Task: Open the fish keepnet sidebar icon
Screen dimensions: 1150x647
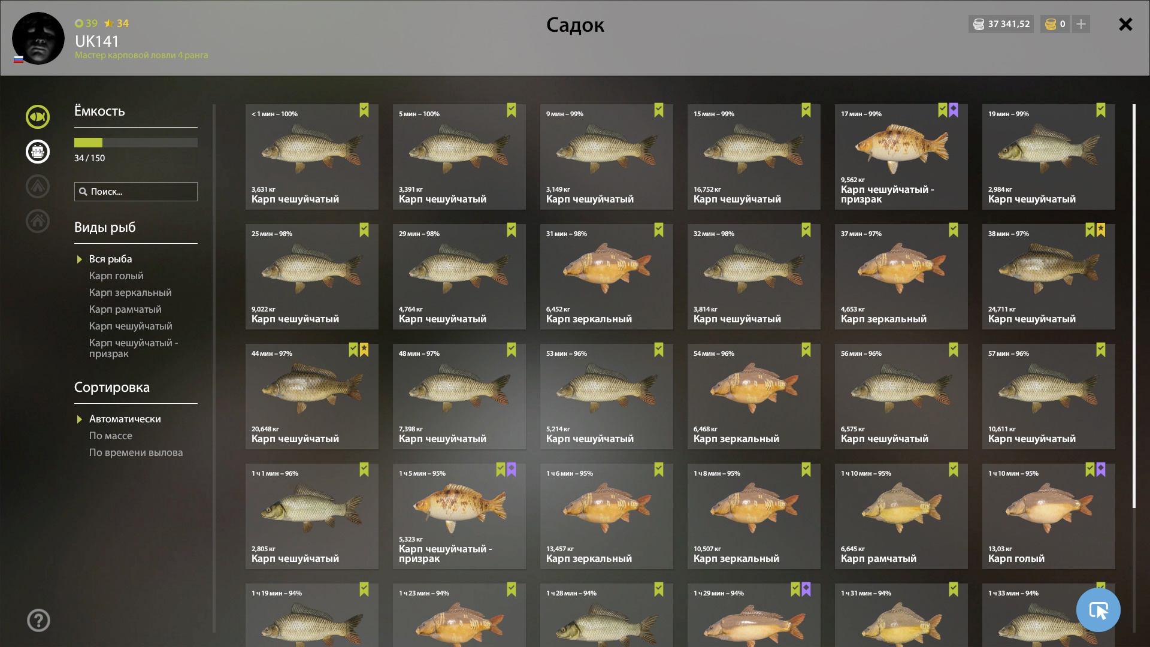Action: click(38, 117)
